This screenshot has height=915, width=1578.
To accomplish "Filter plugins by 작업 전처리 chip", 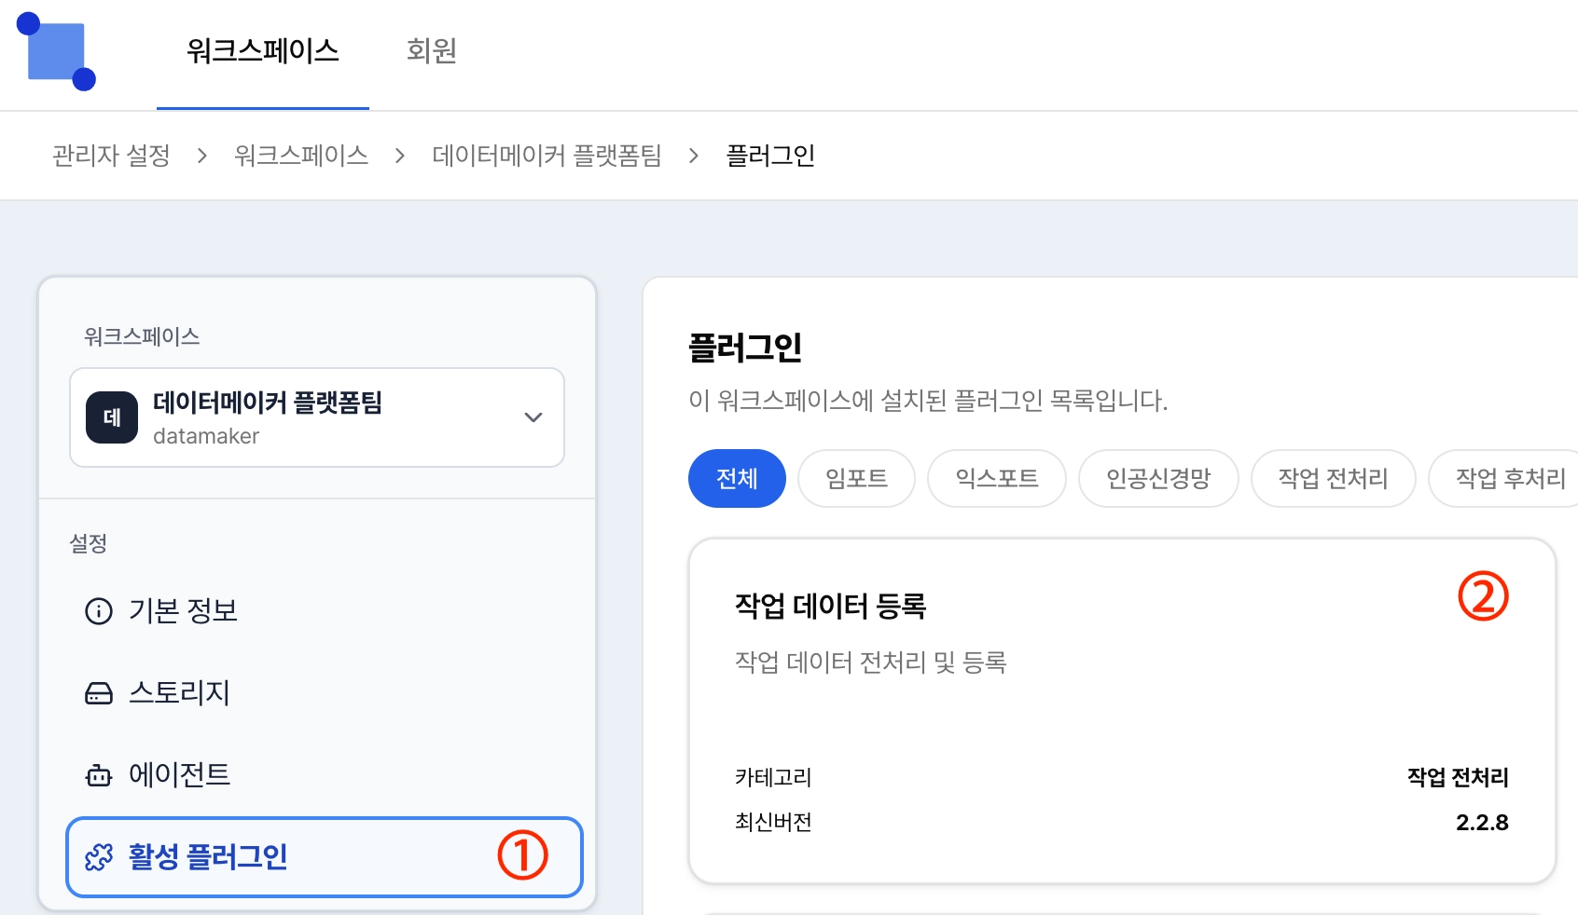I will pos(1334,479).
